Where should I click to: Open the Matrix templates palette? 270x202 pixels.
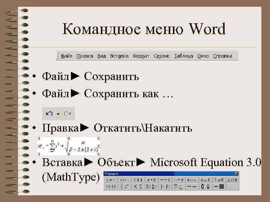click(219, 186)
